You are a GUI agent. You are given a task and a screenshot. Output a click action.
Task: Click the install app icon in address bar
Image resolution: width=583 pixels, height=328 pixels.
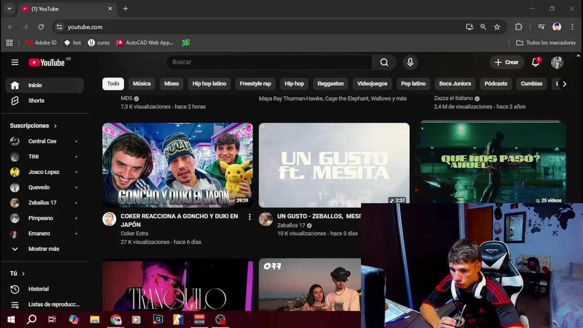pyautogui.click(x=470, y=27)
